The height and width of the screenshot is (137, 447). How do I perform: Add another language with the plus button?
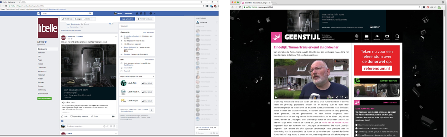click(152, 110)
